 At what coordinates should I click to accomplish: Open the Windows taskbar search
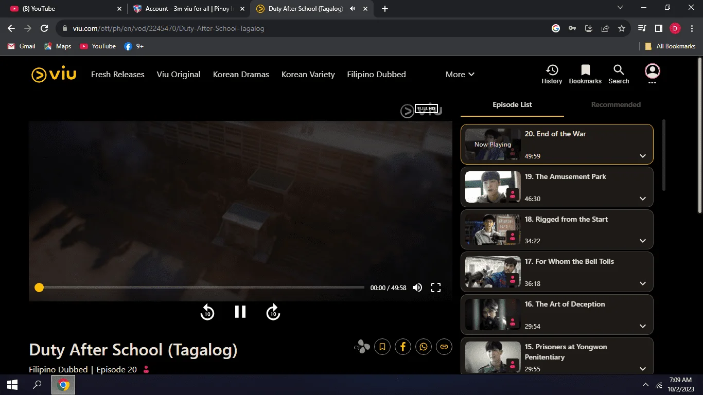pyautogui.click(x=37, y=385)
